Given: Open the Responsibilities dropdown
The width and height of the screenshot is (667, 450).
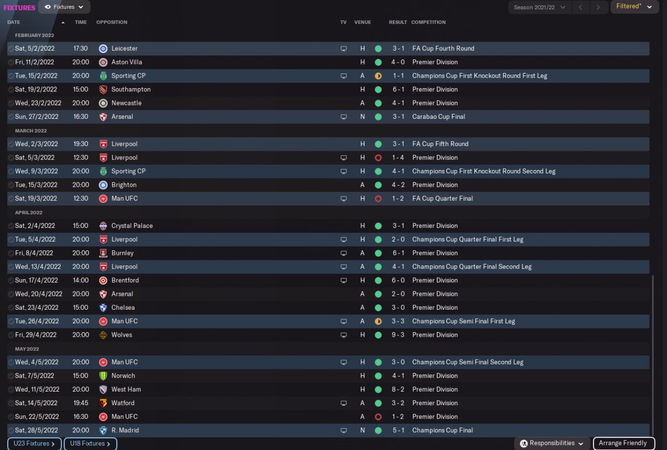Looking at the screenshot, I should [552, 443].
